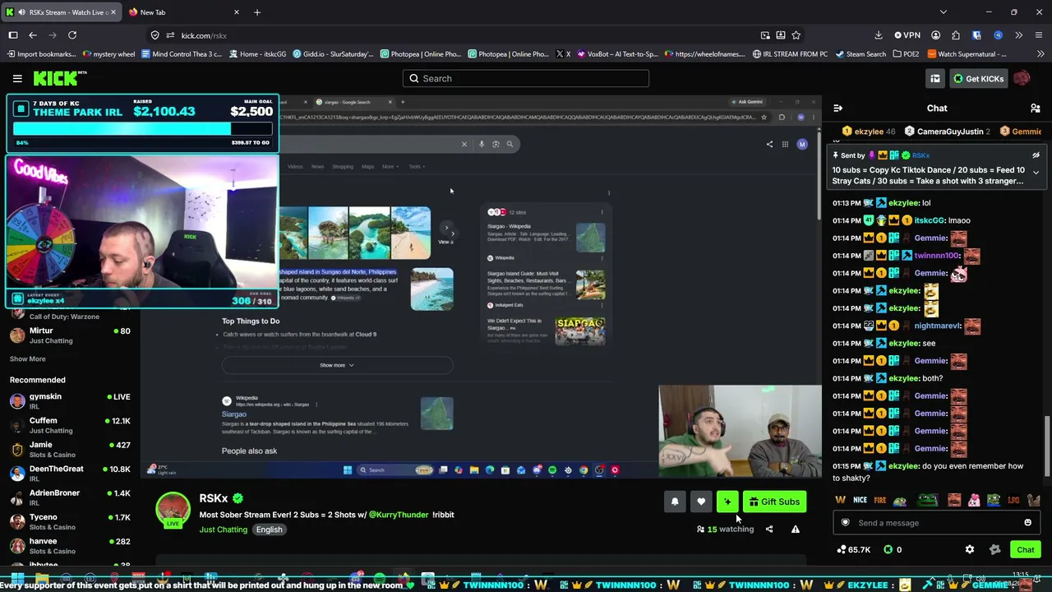This screenshot has width=1052, height=592.
Task: Open the emoji picker in the message box
Action: [1027, 523]
